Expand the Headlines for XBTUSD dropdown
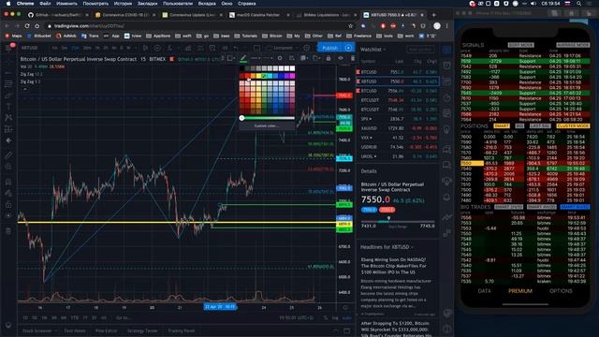The image size is (599, 337). 387,247
